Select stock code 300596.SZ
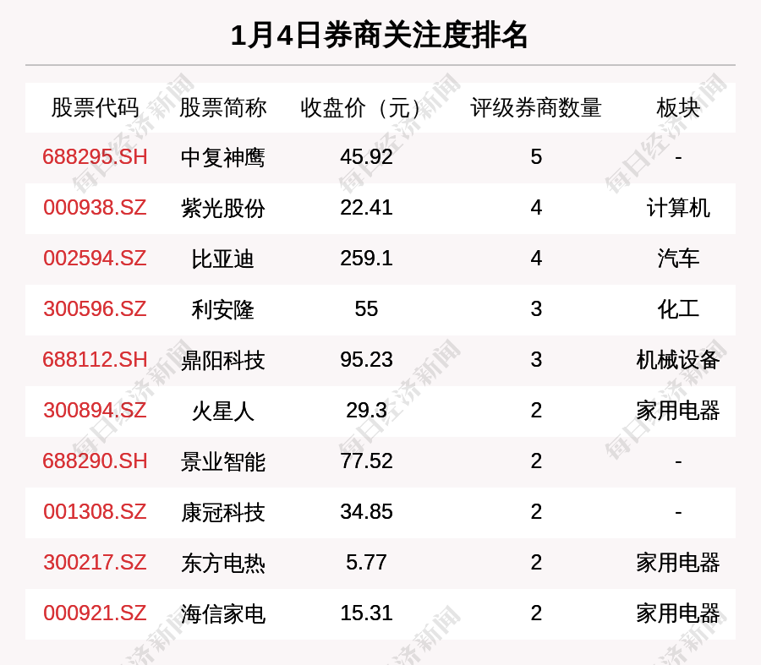Viewport: 761px width, 665px height. tap(95, 309)
